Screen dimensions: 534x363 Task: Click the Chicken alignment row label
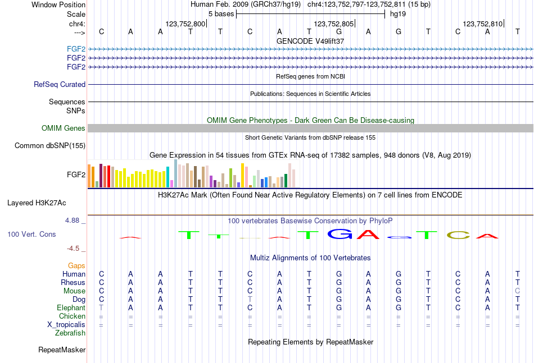pos(72,316)
